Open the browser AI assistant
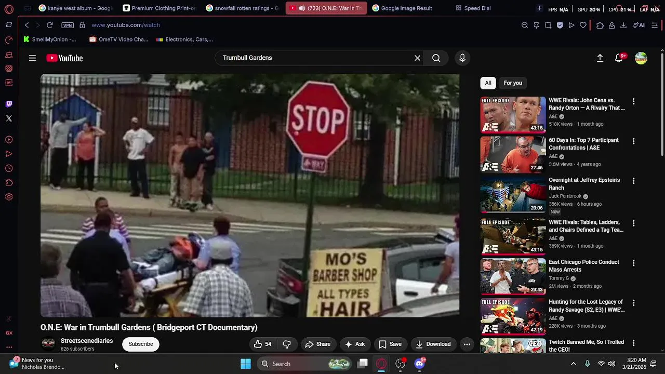Image resolution: width=665 pixels, height=374 pixels. 639,25
